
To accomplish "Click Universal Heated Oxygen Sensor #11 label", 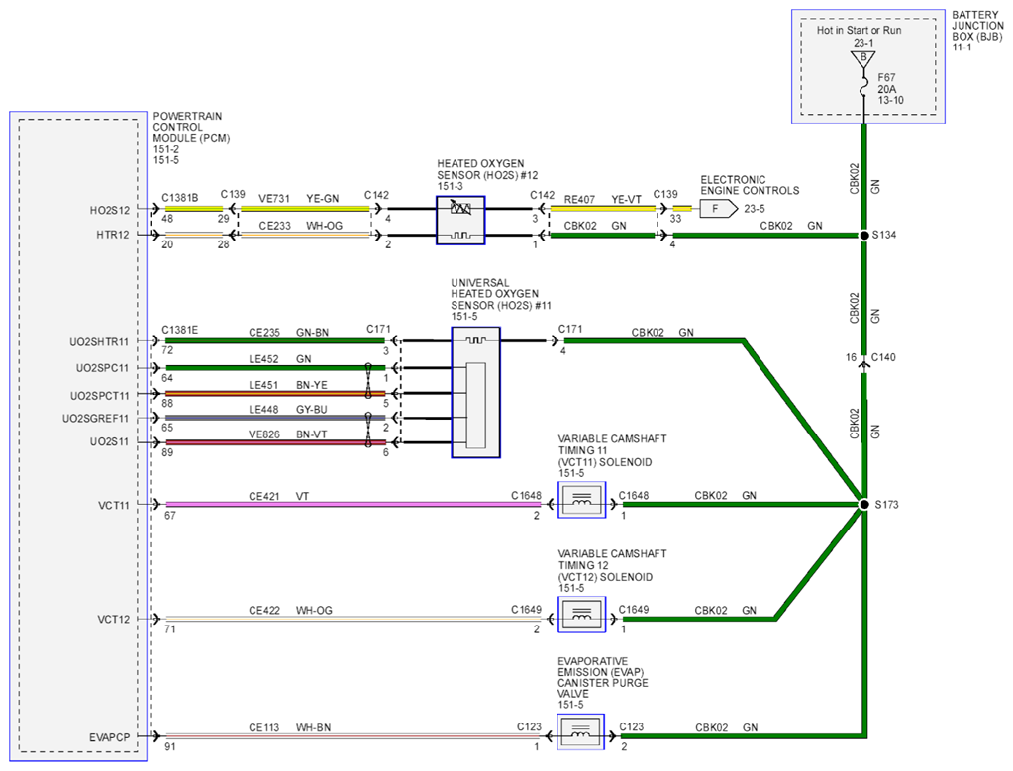I will pyautogui.click(x=501, y=294).
